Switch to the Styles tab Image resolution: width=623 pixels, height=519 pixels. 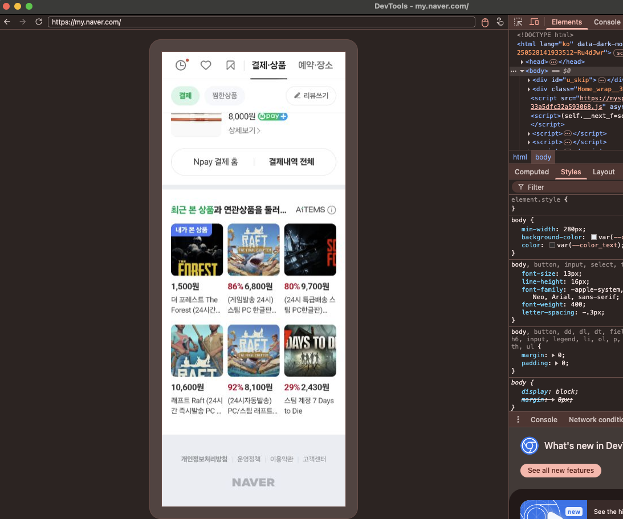coord(571,172)
